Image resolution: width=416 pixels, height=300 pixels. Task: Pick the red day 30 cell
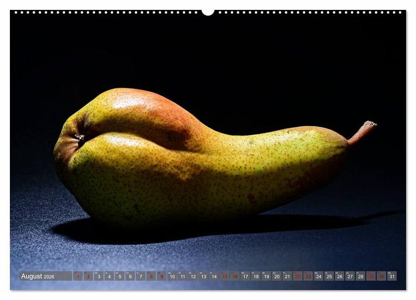point(382,276)
